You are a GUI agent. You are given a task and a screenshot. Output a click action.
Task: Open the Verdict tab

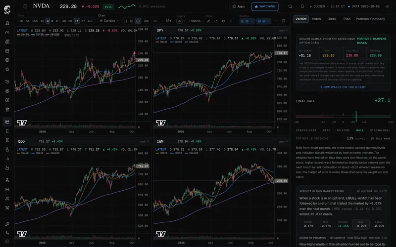(x=301, y=19)
